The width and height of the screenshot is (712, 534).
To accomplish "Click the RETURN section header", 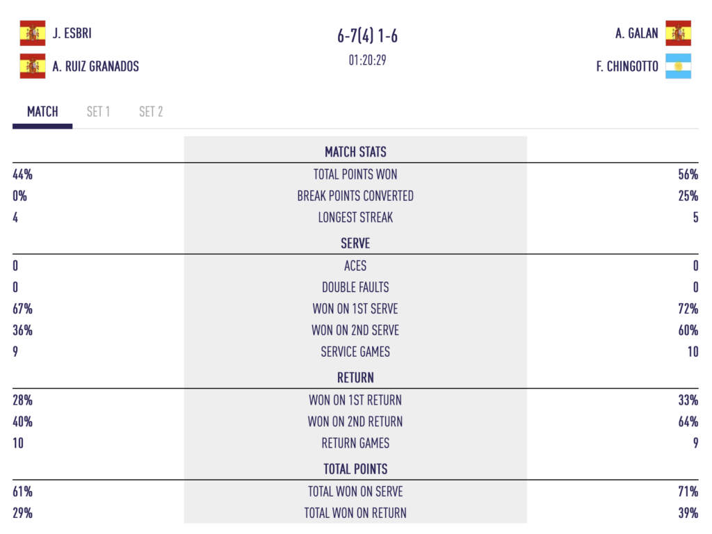I will [355, 378].
